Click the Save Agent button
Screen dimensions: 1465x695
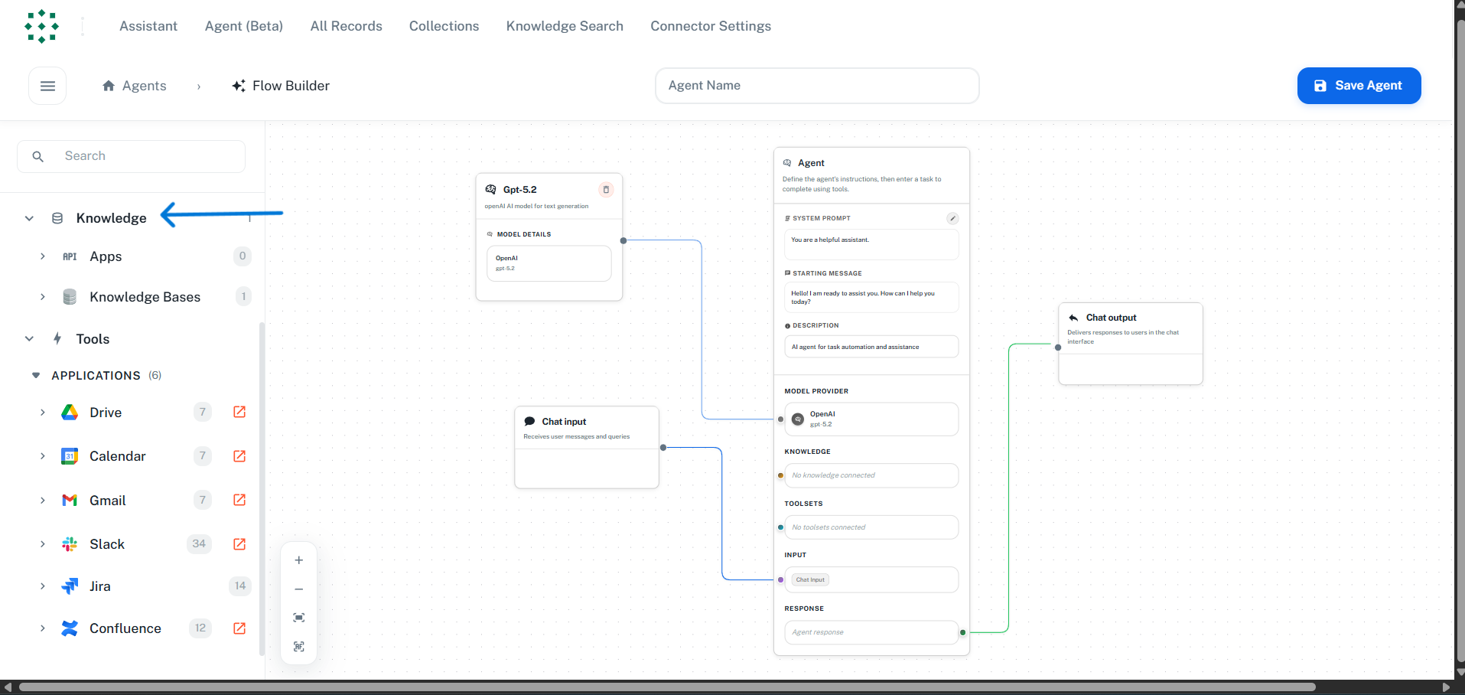[1359, 85]
